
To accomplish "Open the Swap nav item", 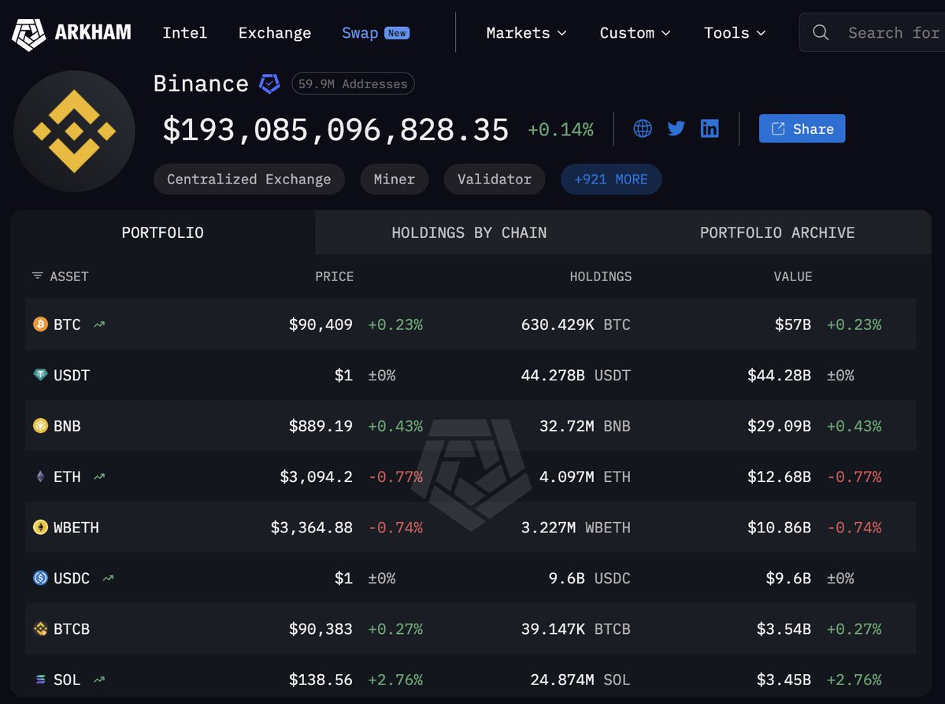I will [360, 32].
